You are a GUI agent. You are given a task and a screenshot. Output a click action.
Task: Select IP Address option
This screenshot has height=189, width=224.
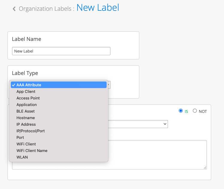click(26, 124)
